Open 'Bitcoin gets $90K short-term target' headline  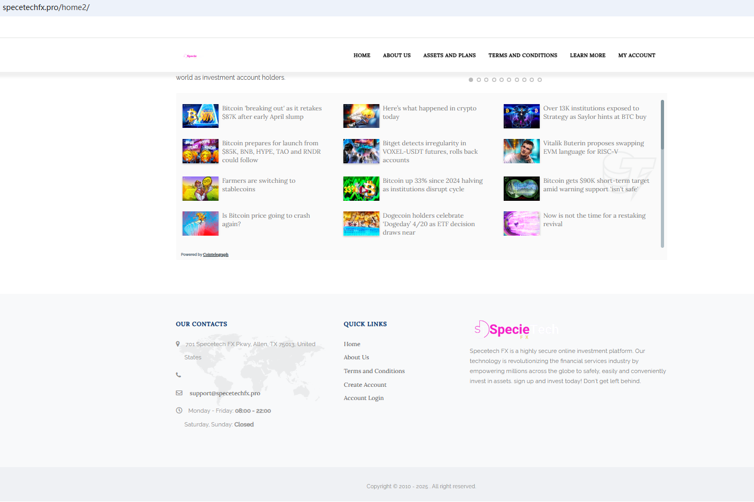pos(596,185)
